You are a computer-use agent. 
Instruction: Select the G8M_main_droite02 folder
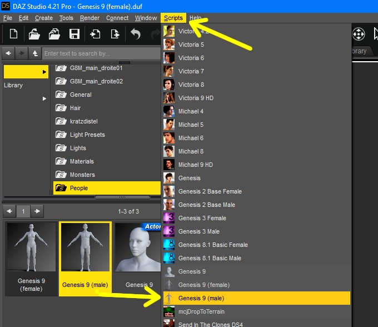107,81
